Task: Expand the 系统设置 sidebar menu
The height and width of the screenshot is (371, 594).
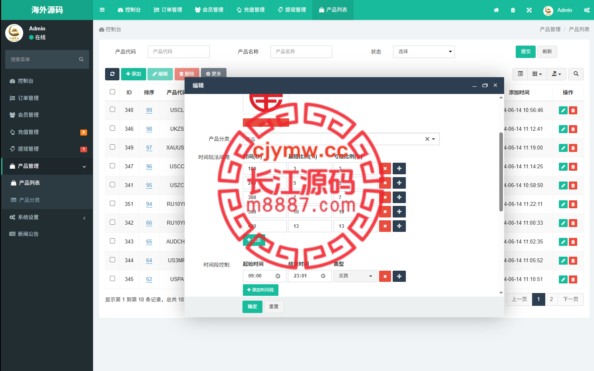Action: (x=47, y=217)
